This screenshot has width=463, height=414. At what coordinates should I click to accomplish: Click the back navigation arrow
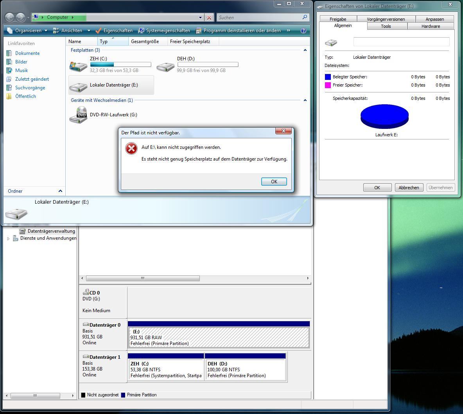tap(10, 18)
